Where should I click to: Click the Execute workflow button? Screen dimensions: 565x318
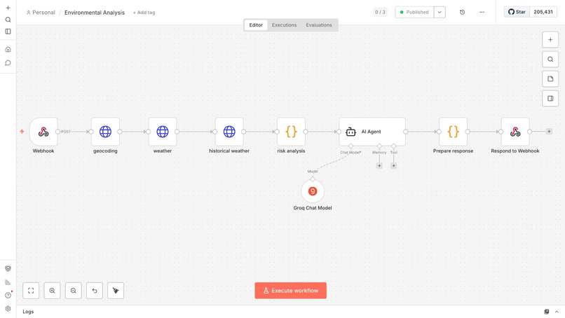290,291
